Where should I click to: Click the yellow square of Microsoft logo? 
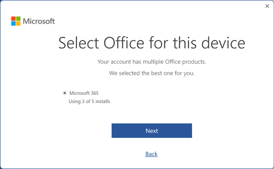point(18,23)
